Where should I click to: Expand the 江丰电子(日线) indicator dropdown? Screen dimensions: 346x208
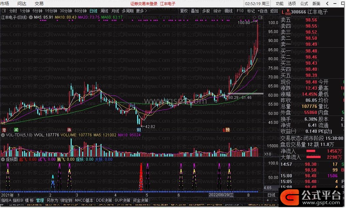[31, 17]
